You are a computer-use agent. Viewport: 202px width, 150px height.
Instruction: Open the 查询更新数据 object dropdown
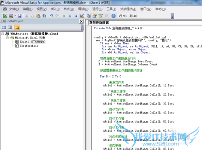point(145,22)
